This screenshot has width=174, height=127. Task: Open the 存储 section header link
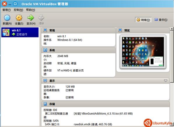(x=52, y=104)
